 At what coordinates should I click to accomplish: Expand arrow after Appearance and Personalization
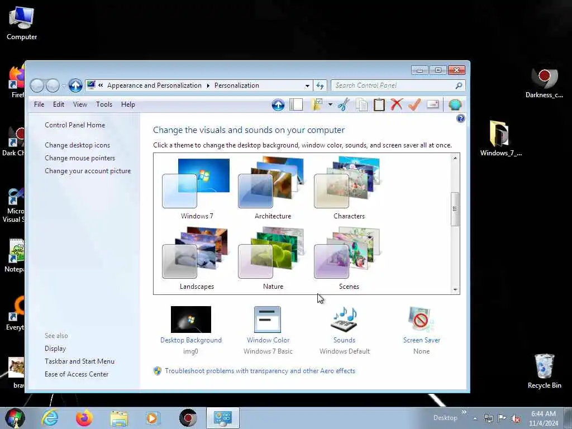click(x=208, y=85)
